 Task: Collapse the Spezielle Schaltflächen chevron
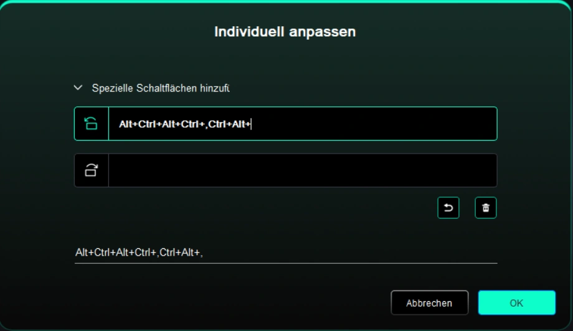(78, 88)
